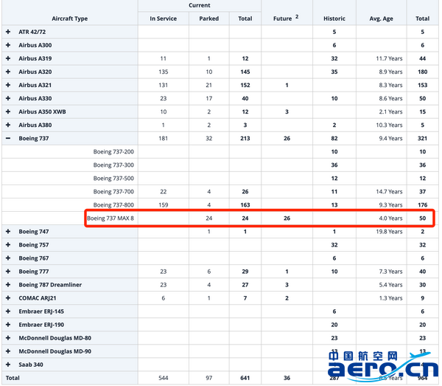Viewport: 442px width, 386px height.
Task: Expand the ATR 42/72 row
Action: pyautogui.click(x=8, y=32)
